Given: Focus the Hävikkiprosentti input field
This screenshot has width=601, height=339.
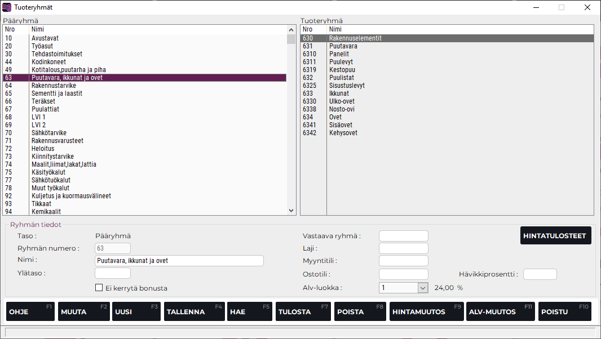Looking at the screenshot, I should (540, 274).
